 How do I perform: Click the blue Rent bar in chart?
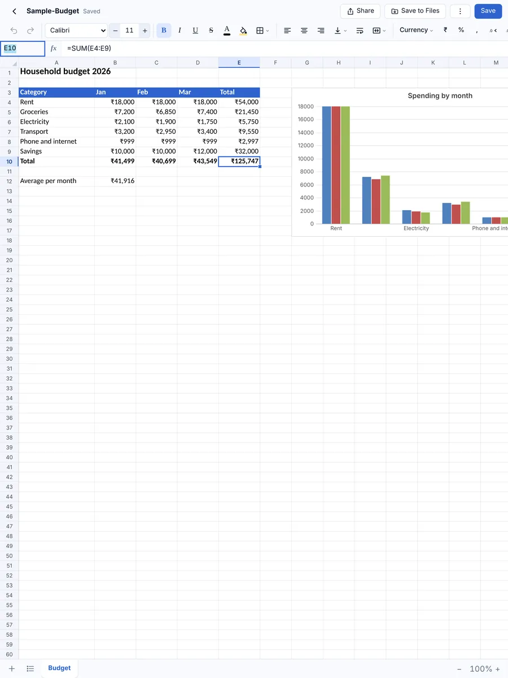(326, 165)
